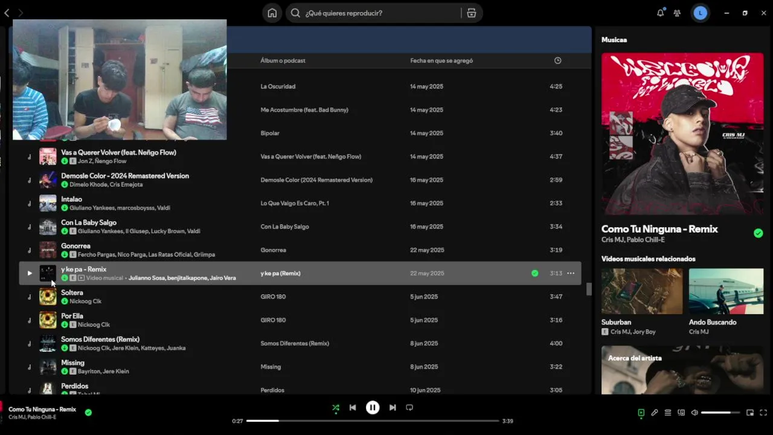
Task: Show lyrics with the microphone icon
Action: coord(654,413)
